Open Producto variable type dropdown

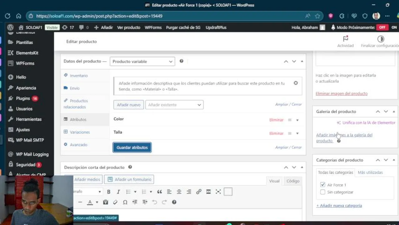pyautogui.click(x=142, y=62)
